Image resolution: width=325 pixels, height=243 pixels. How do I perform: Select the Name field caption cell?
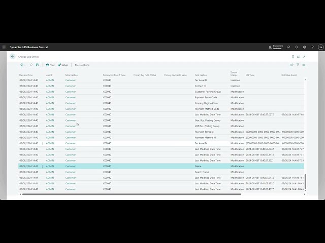(x=198, y=166)
